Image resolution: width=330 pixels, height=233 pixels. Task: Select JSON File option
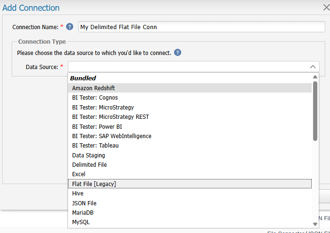(190, 203)
